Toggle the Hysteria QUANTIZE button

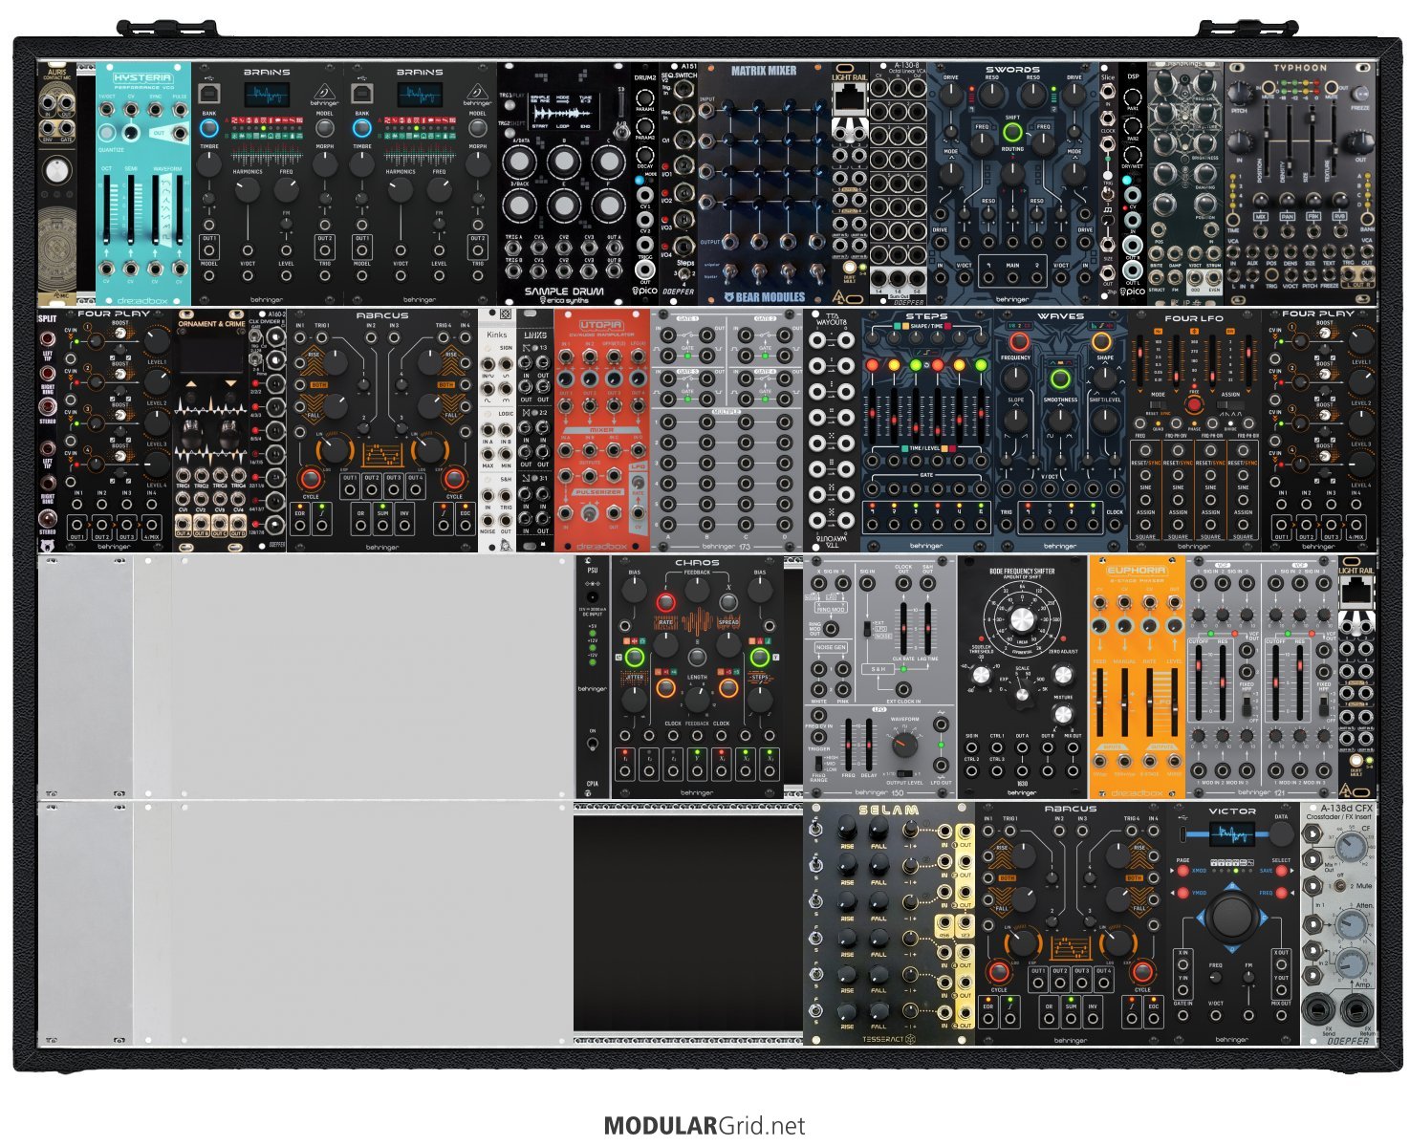pyautogui.click(x=108, y=133)
